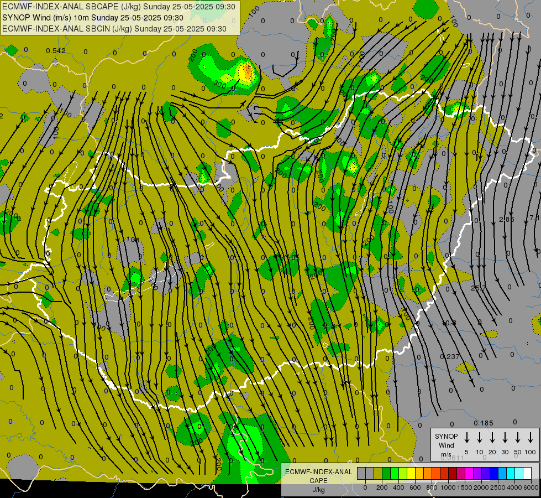
Task: Click the 600 tick label on the CAPE scale
Action: [415, 487]
